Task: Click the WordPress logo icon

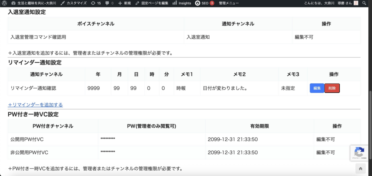Action: (4, 3)
